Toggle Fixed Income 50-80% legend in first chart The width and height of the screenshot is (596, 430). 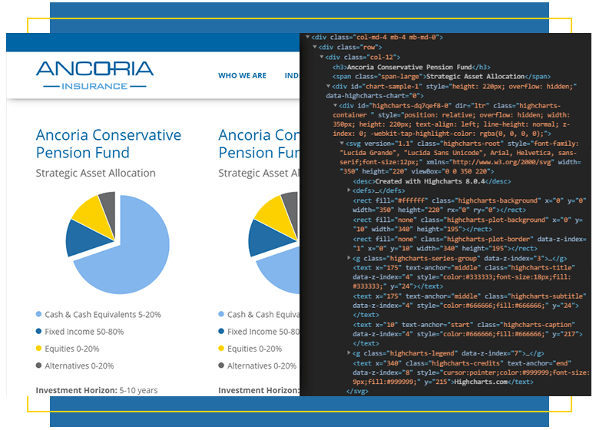click(x=80, y=332)
